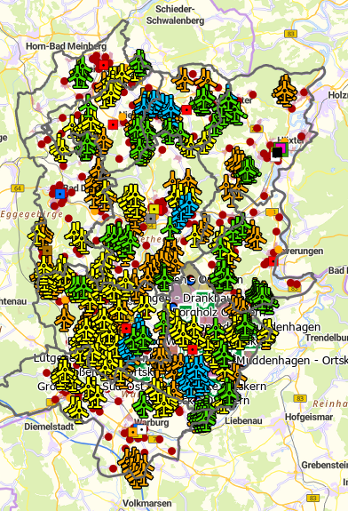Select the green wind turbine below Horn-Bad Meinberg label
This screenshot has width=348, height=511.
click(x=80, y=73)
